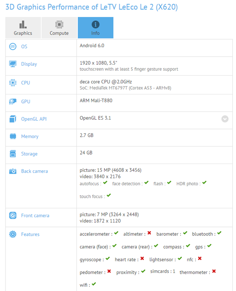Click the Display label
The width and height of the screenshot is (236, 291).
click(x=29, y=64)
